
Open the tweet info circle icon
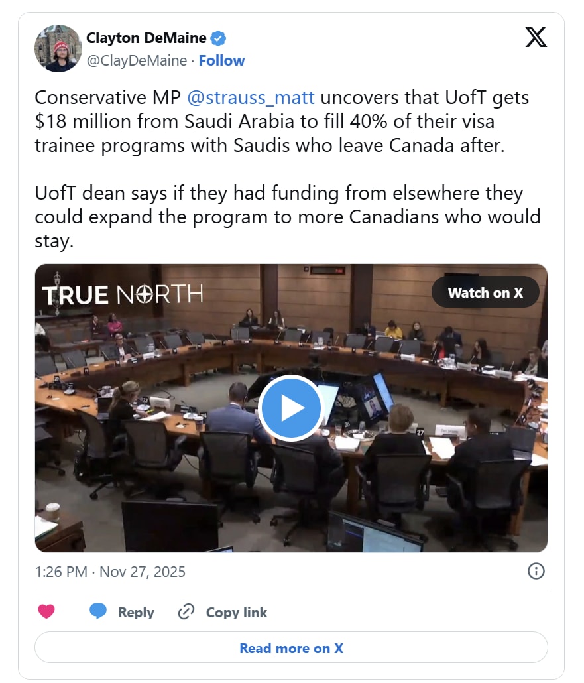coord(536,571)
